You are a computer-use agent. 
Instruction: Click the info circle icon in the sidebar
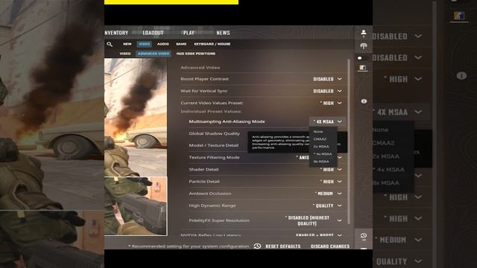coord(364,101)
